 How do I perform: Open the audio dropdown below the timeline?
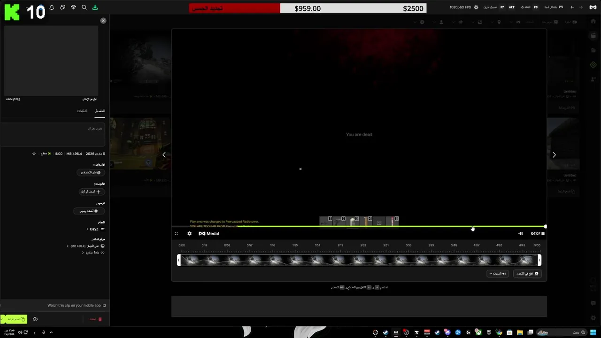point(498,274)
